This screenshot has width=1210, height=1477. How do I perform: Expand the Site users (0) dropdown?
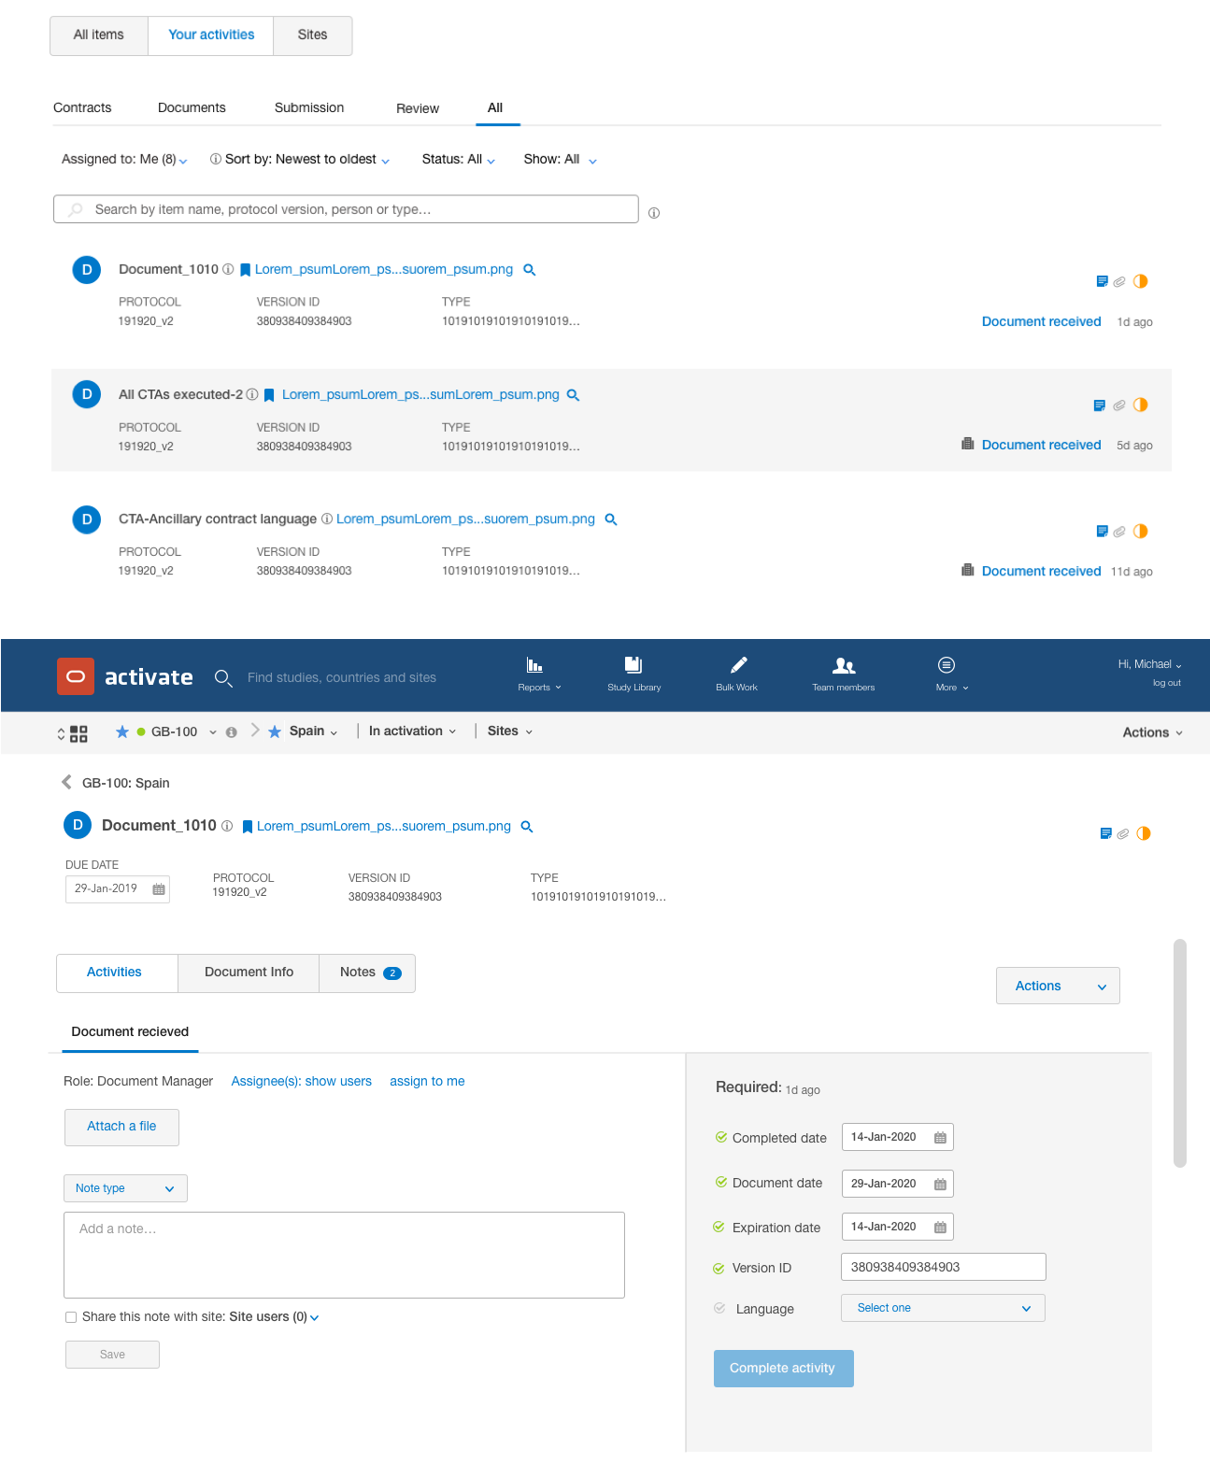(274, 1317)
